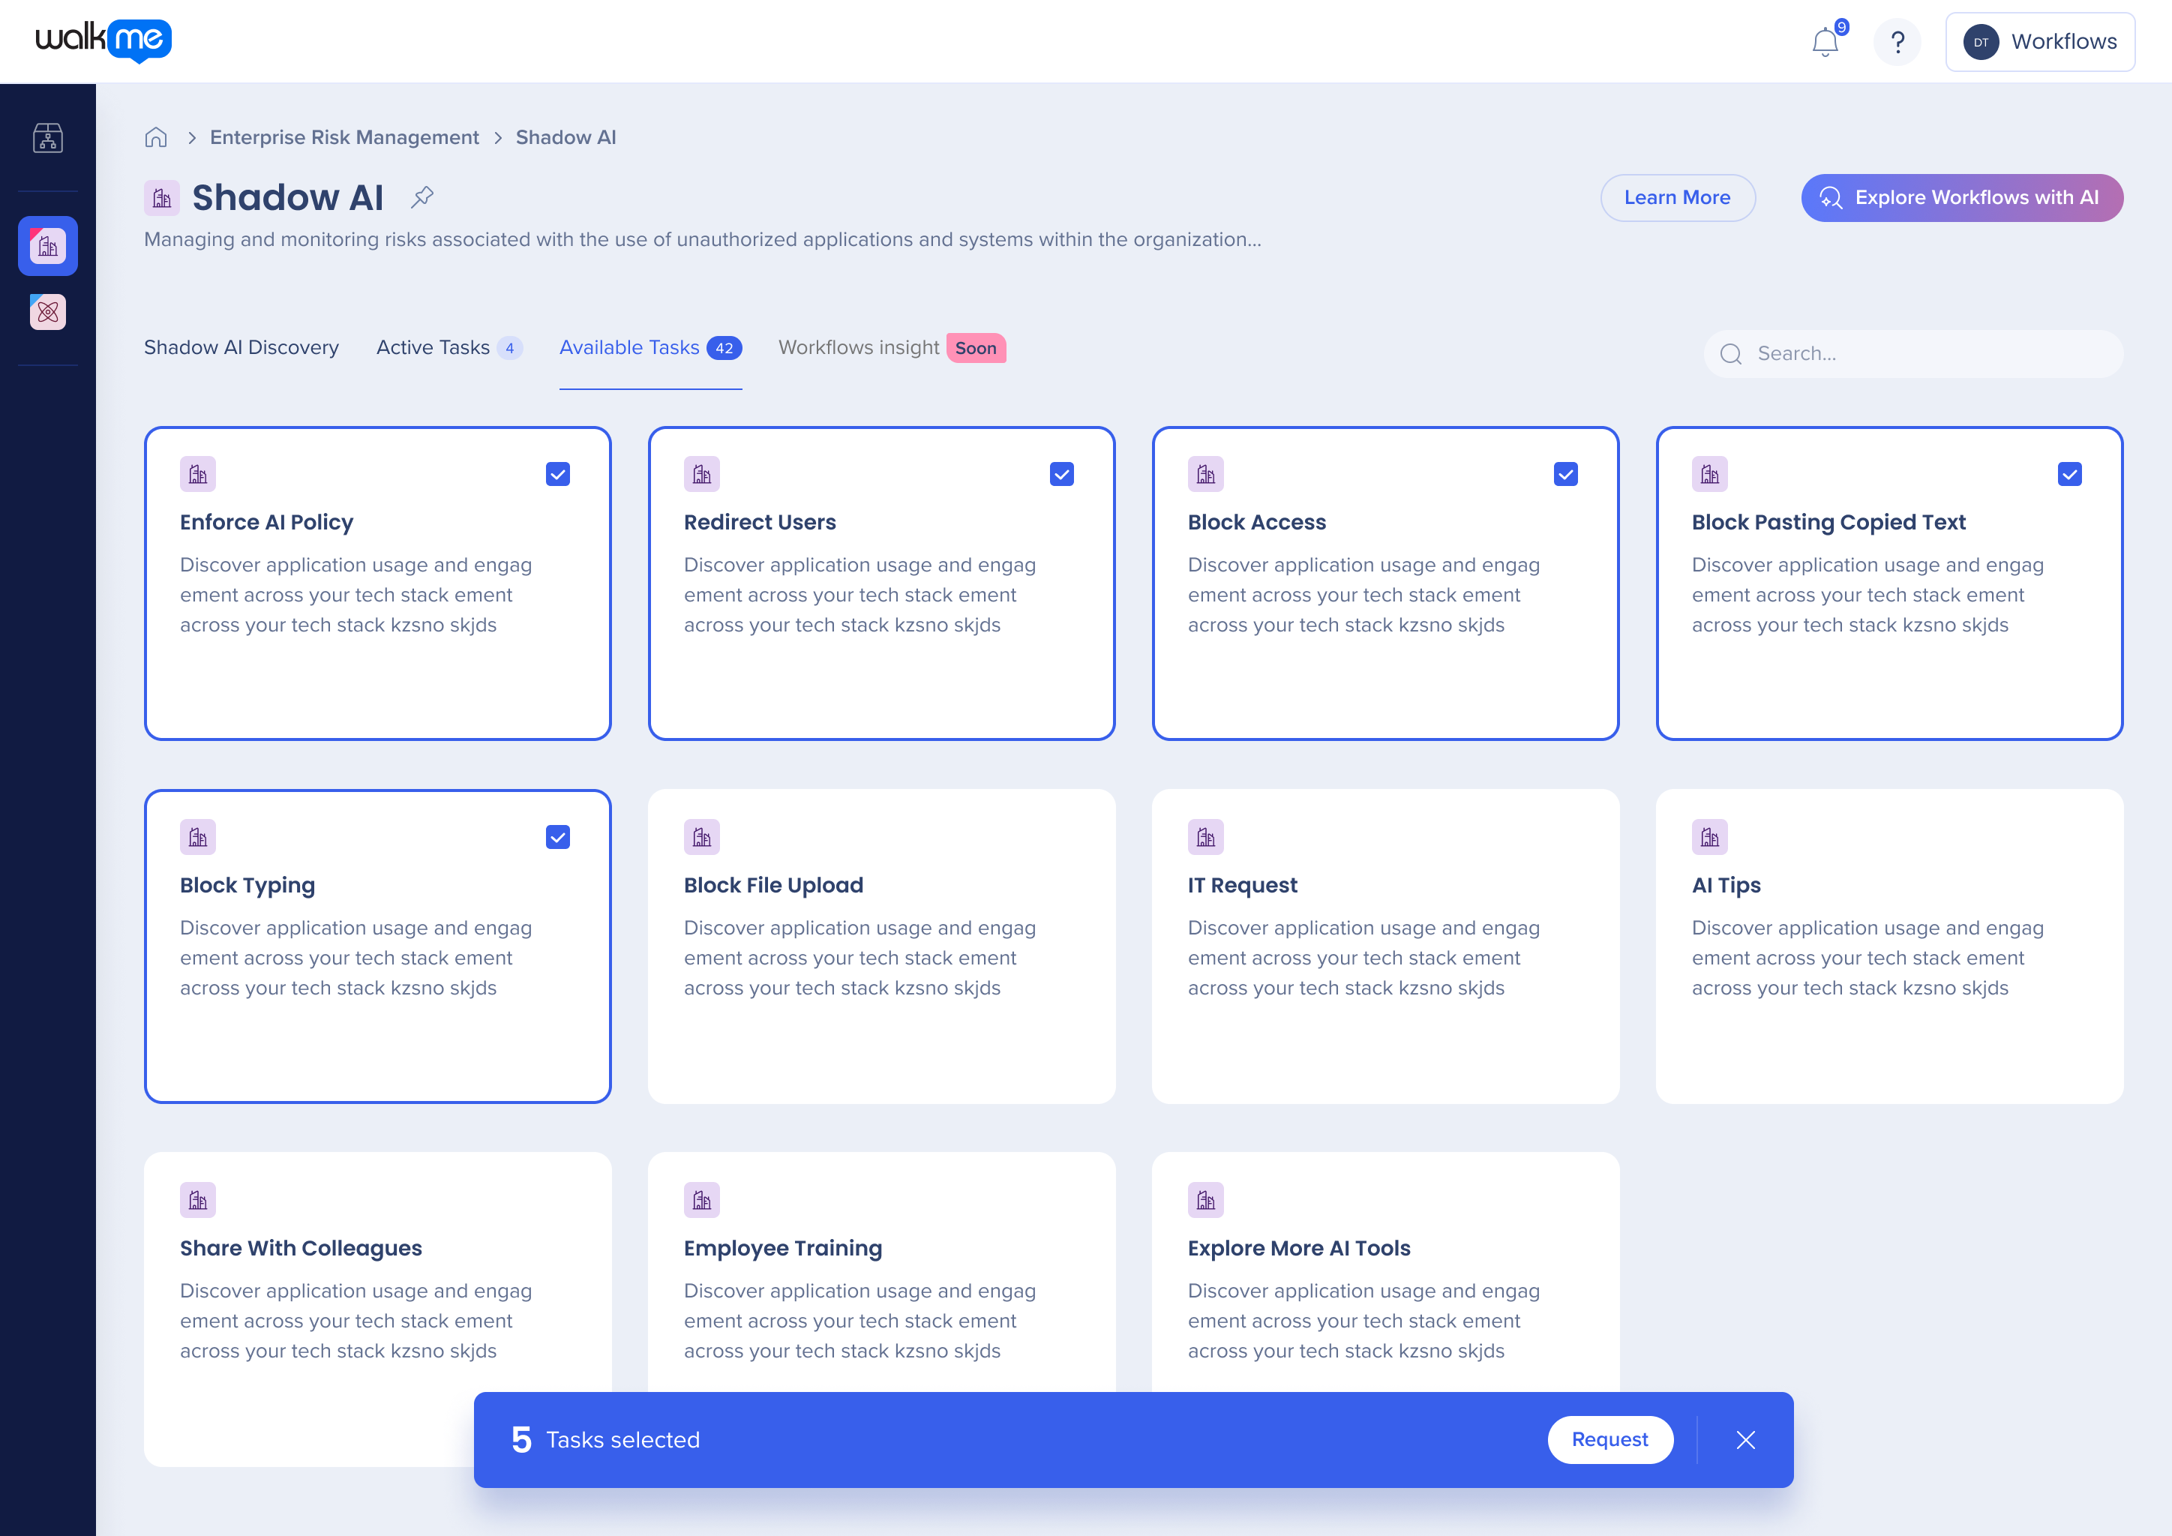The height and width of the screenshot is (1536, 2172).
Task: Click Explore Workflows with AI button
Action: 1962,198
